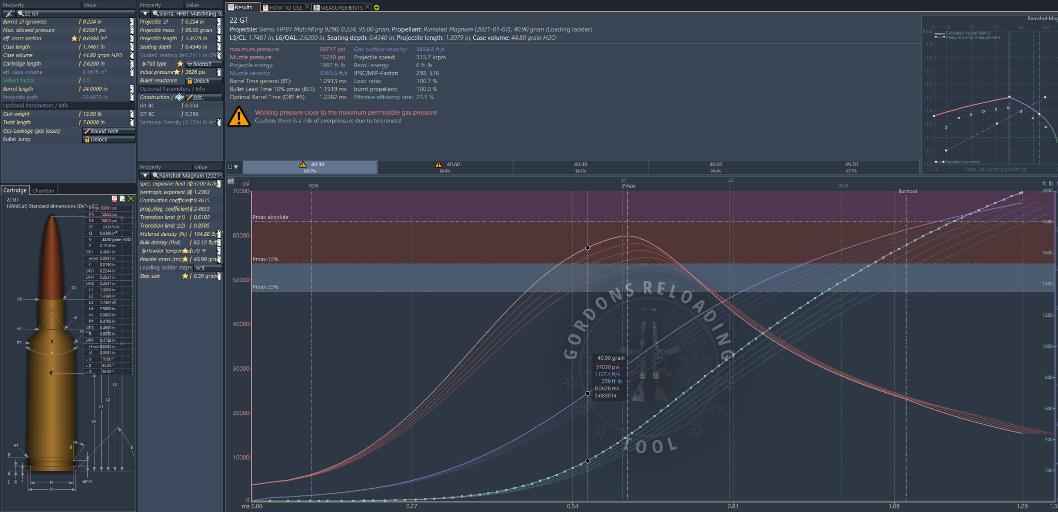Click the unit ruler icon for Twist length
Screen dimensions: 1058x512
[132, 122]
